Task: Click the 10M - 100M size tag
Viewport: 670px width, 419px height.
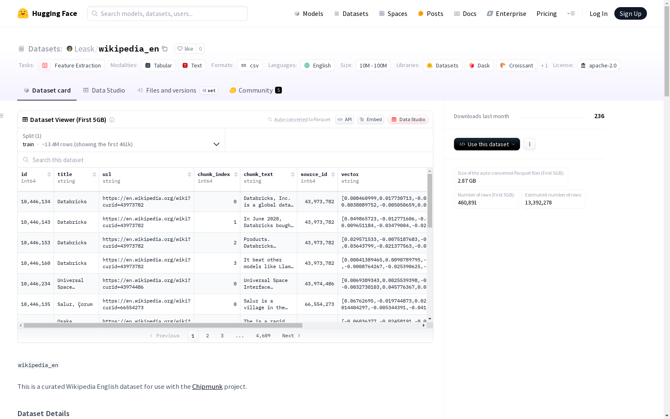Action: click(x=373, y=65)
